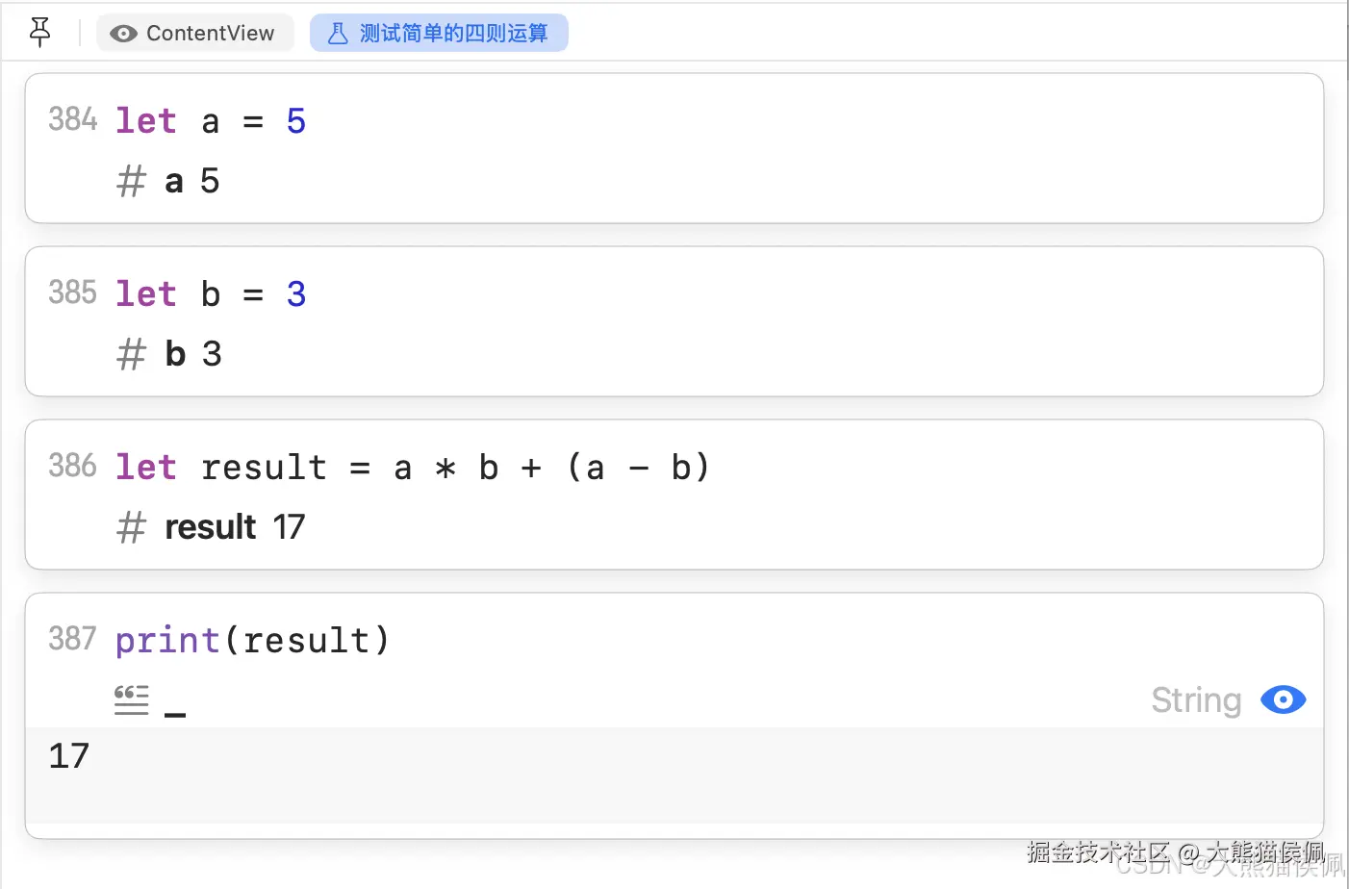This screenshot has width=1349, height=889.
Task: Toggle the blue eye visibility next to String
Action: (x=1283, y=699)
